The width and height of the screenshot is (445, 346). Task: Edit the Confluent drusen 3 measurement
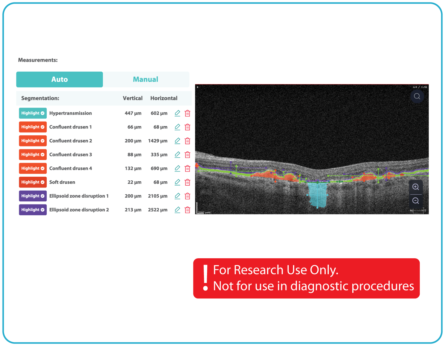coord(177,154)
